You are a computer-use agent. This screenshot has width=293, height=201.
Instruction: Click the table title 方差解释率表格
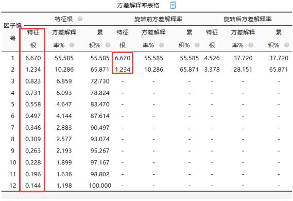[138, 5]
